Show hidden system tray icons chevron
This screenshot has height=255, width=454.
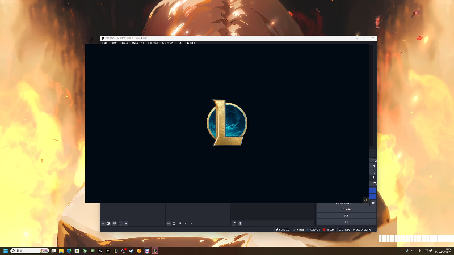click(x=401, y=250)
